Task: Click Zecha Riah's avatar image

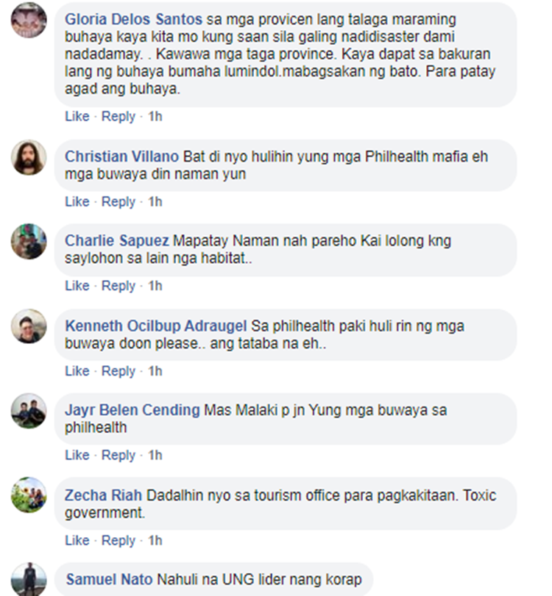Action: [x=29, y=495]
